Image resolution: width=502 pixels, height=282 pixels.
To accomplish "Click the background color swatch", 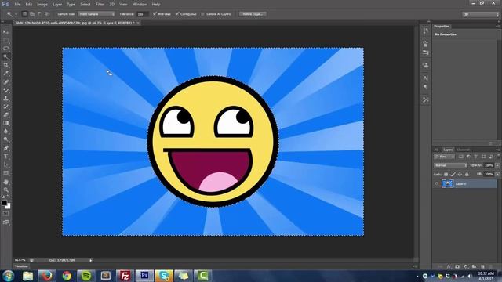I will pyautogui.click(x=8, y=207).
